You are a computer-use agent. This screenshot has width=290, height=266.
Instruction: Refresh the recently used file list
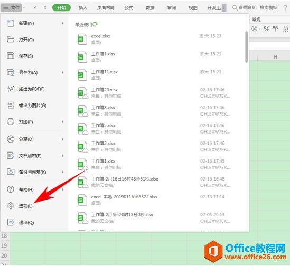[x=95, y=24]
